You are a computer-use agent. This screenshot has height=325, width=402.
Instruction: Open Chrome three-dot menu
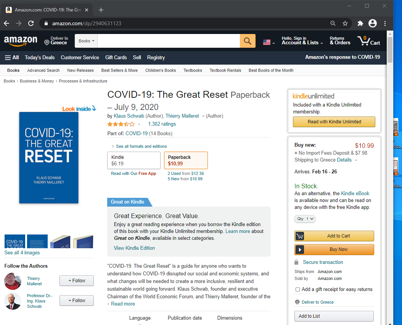click(385, 23)
